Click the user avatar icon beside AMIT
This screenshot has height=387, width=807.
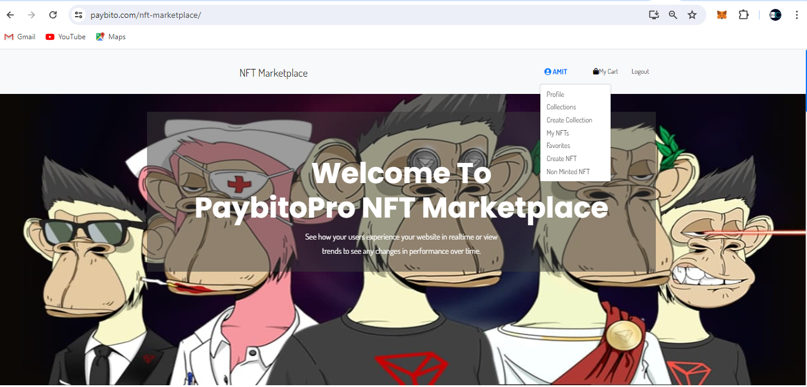coord(546,71)
